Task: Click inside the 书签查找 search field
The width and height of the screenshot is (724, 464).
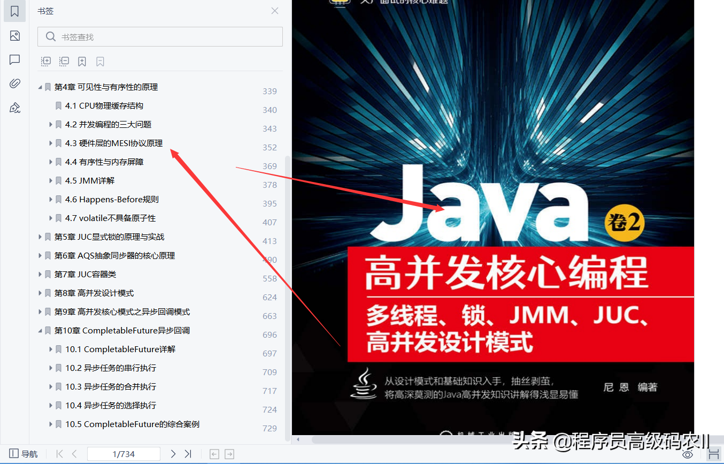Action: coord(160,36)
